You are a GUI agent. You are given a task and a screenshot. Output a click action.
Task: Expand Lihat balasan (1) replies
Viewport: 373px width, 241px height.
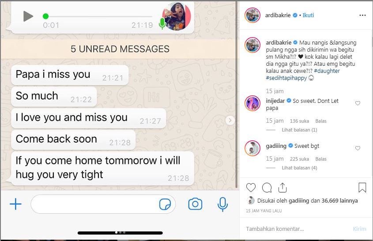click(x=299, y=130)
